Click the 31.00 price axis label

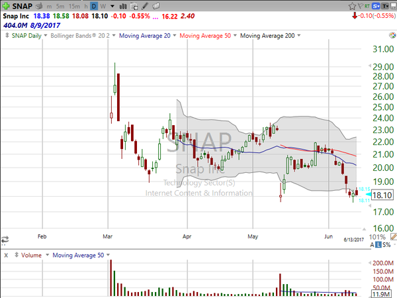coord(383,49)
